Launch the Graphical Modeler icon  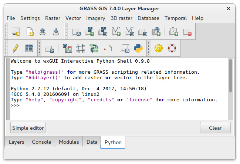[94, 48]
